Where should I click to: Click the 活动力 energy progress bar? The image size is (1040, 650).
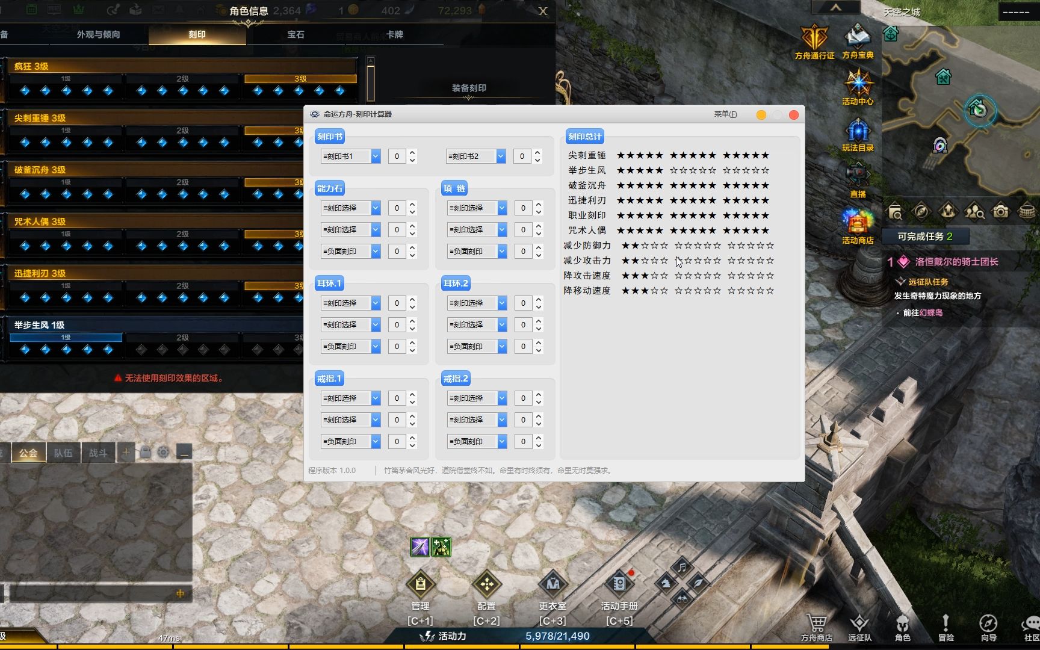click(x=520, y=636)
